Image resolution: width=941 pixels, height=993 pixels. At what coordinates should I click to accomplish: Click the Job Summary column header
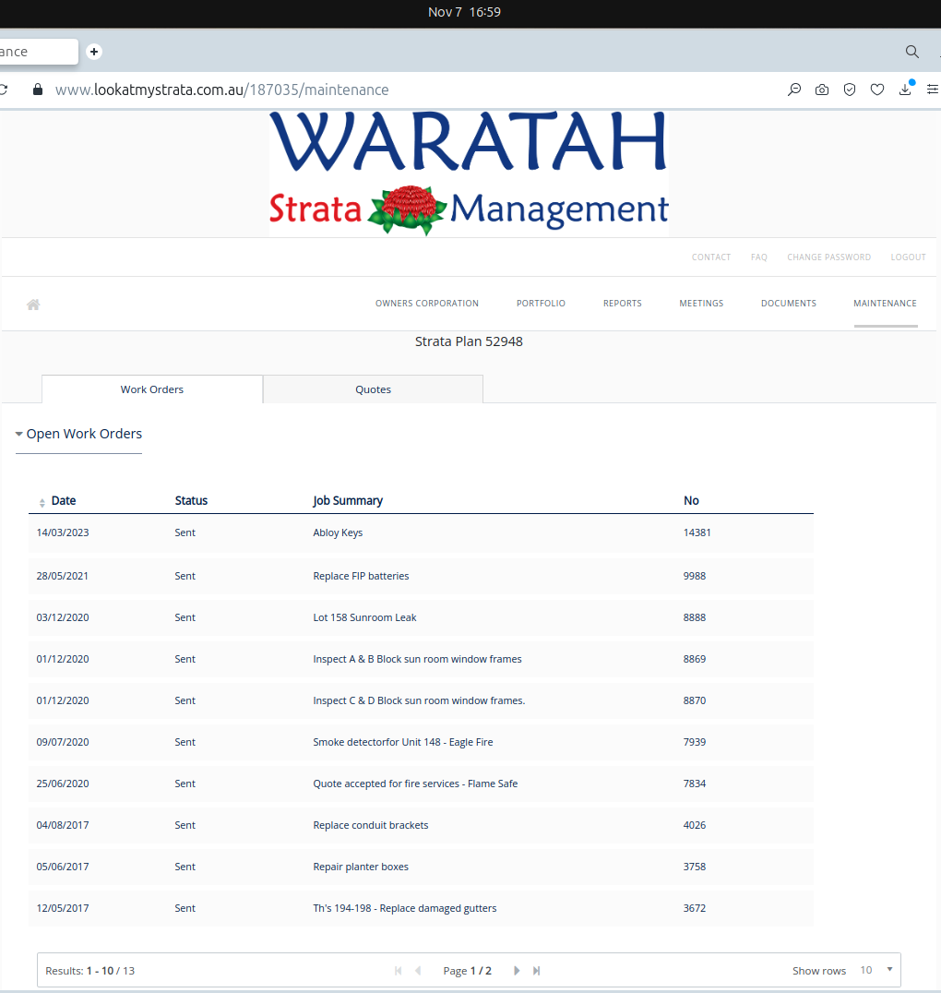pos(348,500)
